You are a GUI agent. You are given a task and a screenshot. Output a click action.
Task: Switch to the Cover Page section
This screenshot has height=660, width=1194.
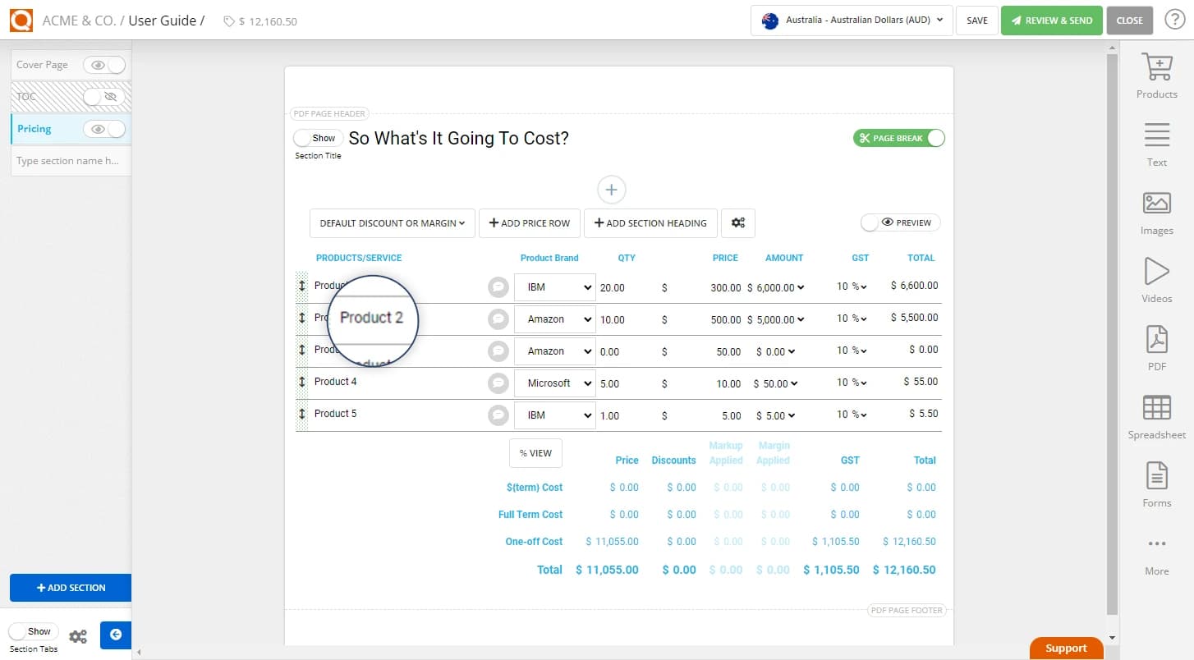click(43, 64)
